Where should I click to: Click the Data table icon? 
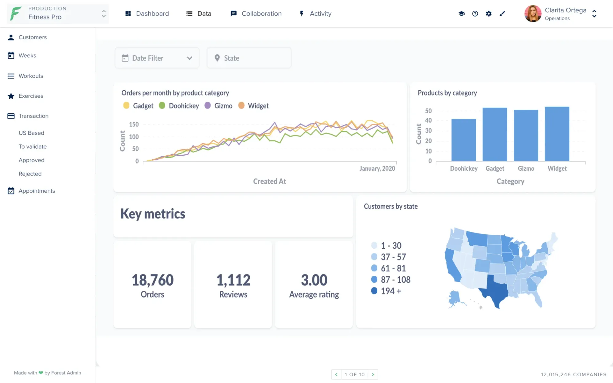coord(189,13)
